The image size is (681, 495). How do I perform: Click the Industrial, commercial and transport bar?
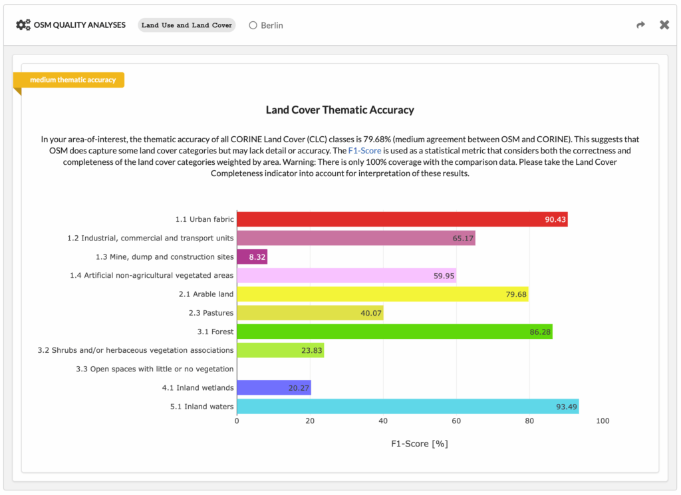[356, 238]
